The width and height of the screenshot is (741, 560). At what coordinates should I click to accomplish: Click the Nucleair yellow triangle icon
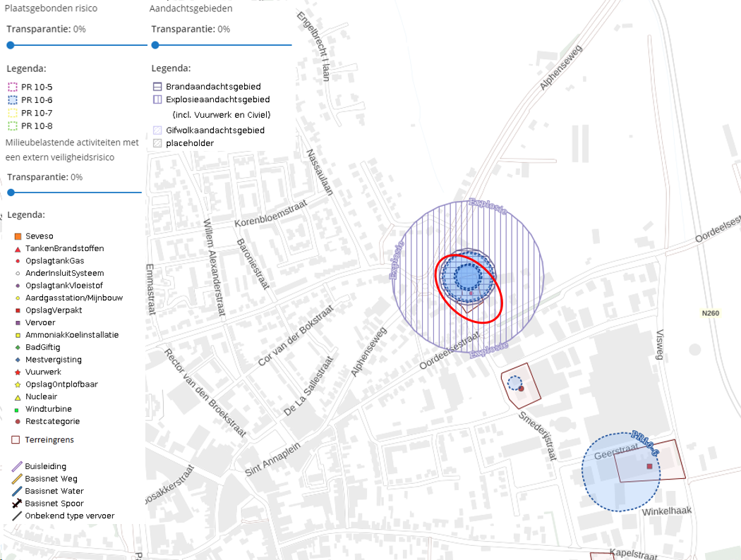(18, 398)
